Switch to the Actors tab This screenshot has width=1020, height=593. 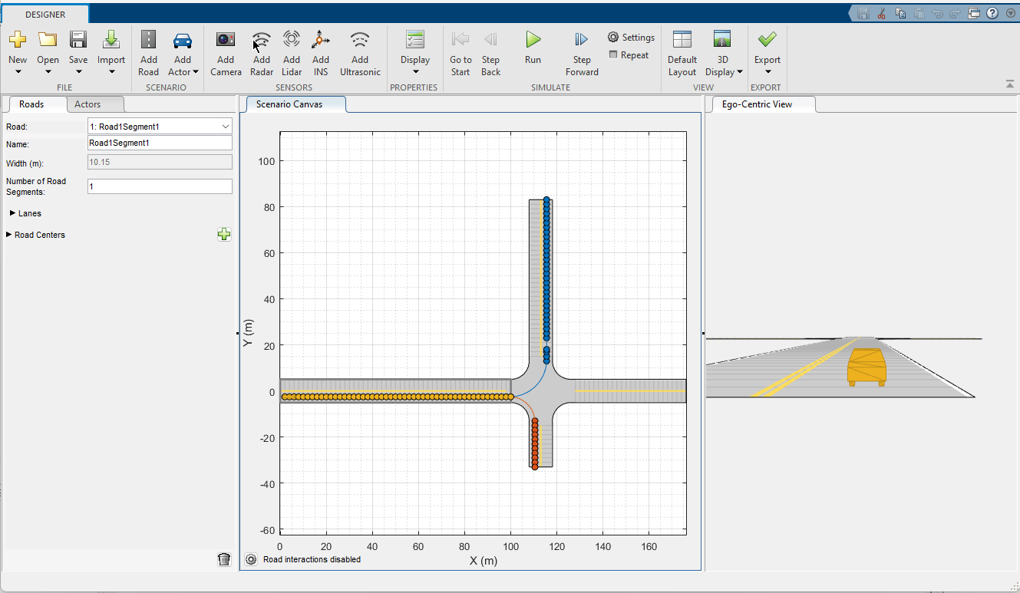pos(87,104)
